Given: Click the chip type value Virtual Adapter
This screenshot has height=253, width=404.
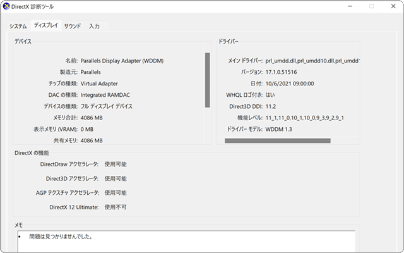Looking at the screenshot, I should pos(99,83).
